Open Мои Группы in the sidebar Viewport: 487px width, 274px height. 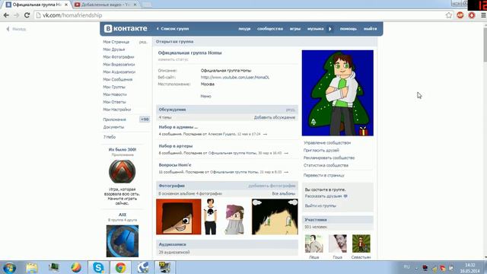(x=114, y=87)
